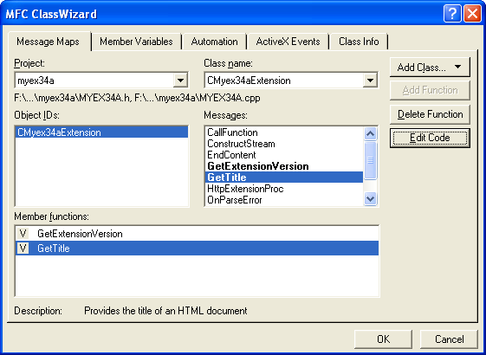Click the Delete Function button
Viewport: 486px width, 355px height.
[430, 114]
